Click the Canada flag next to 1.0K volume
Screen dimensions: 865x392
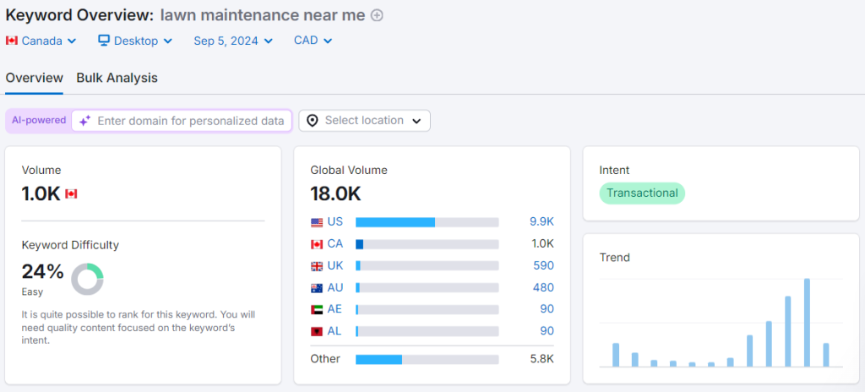click(x=71, y=193)
